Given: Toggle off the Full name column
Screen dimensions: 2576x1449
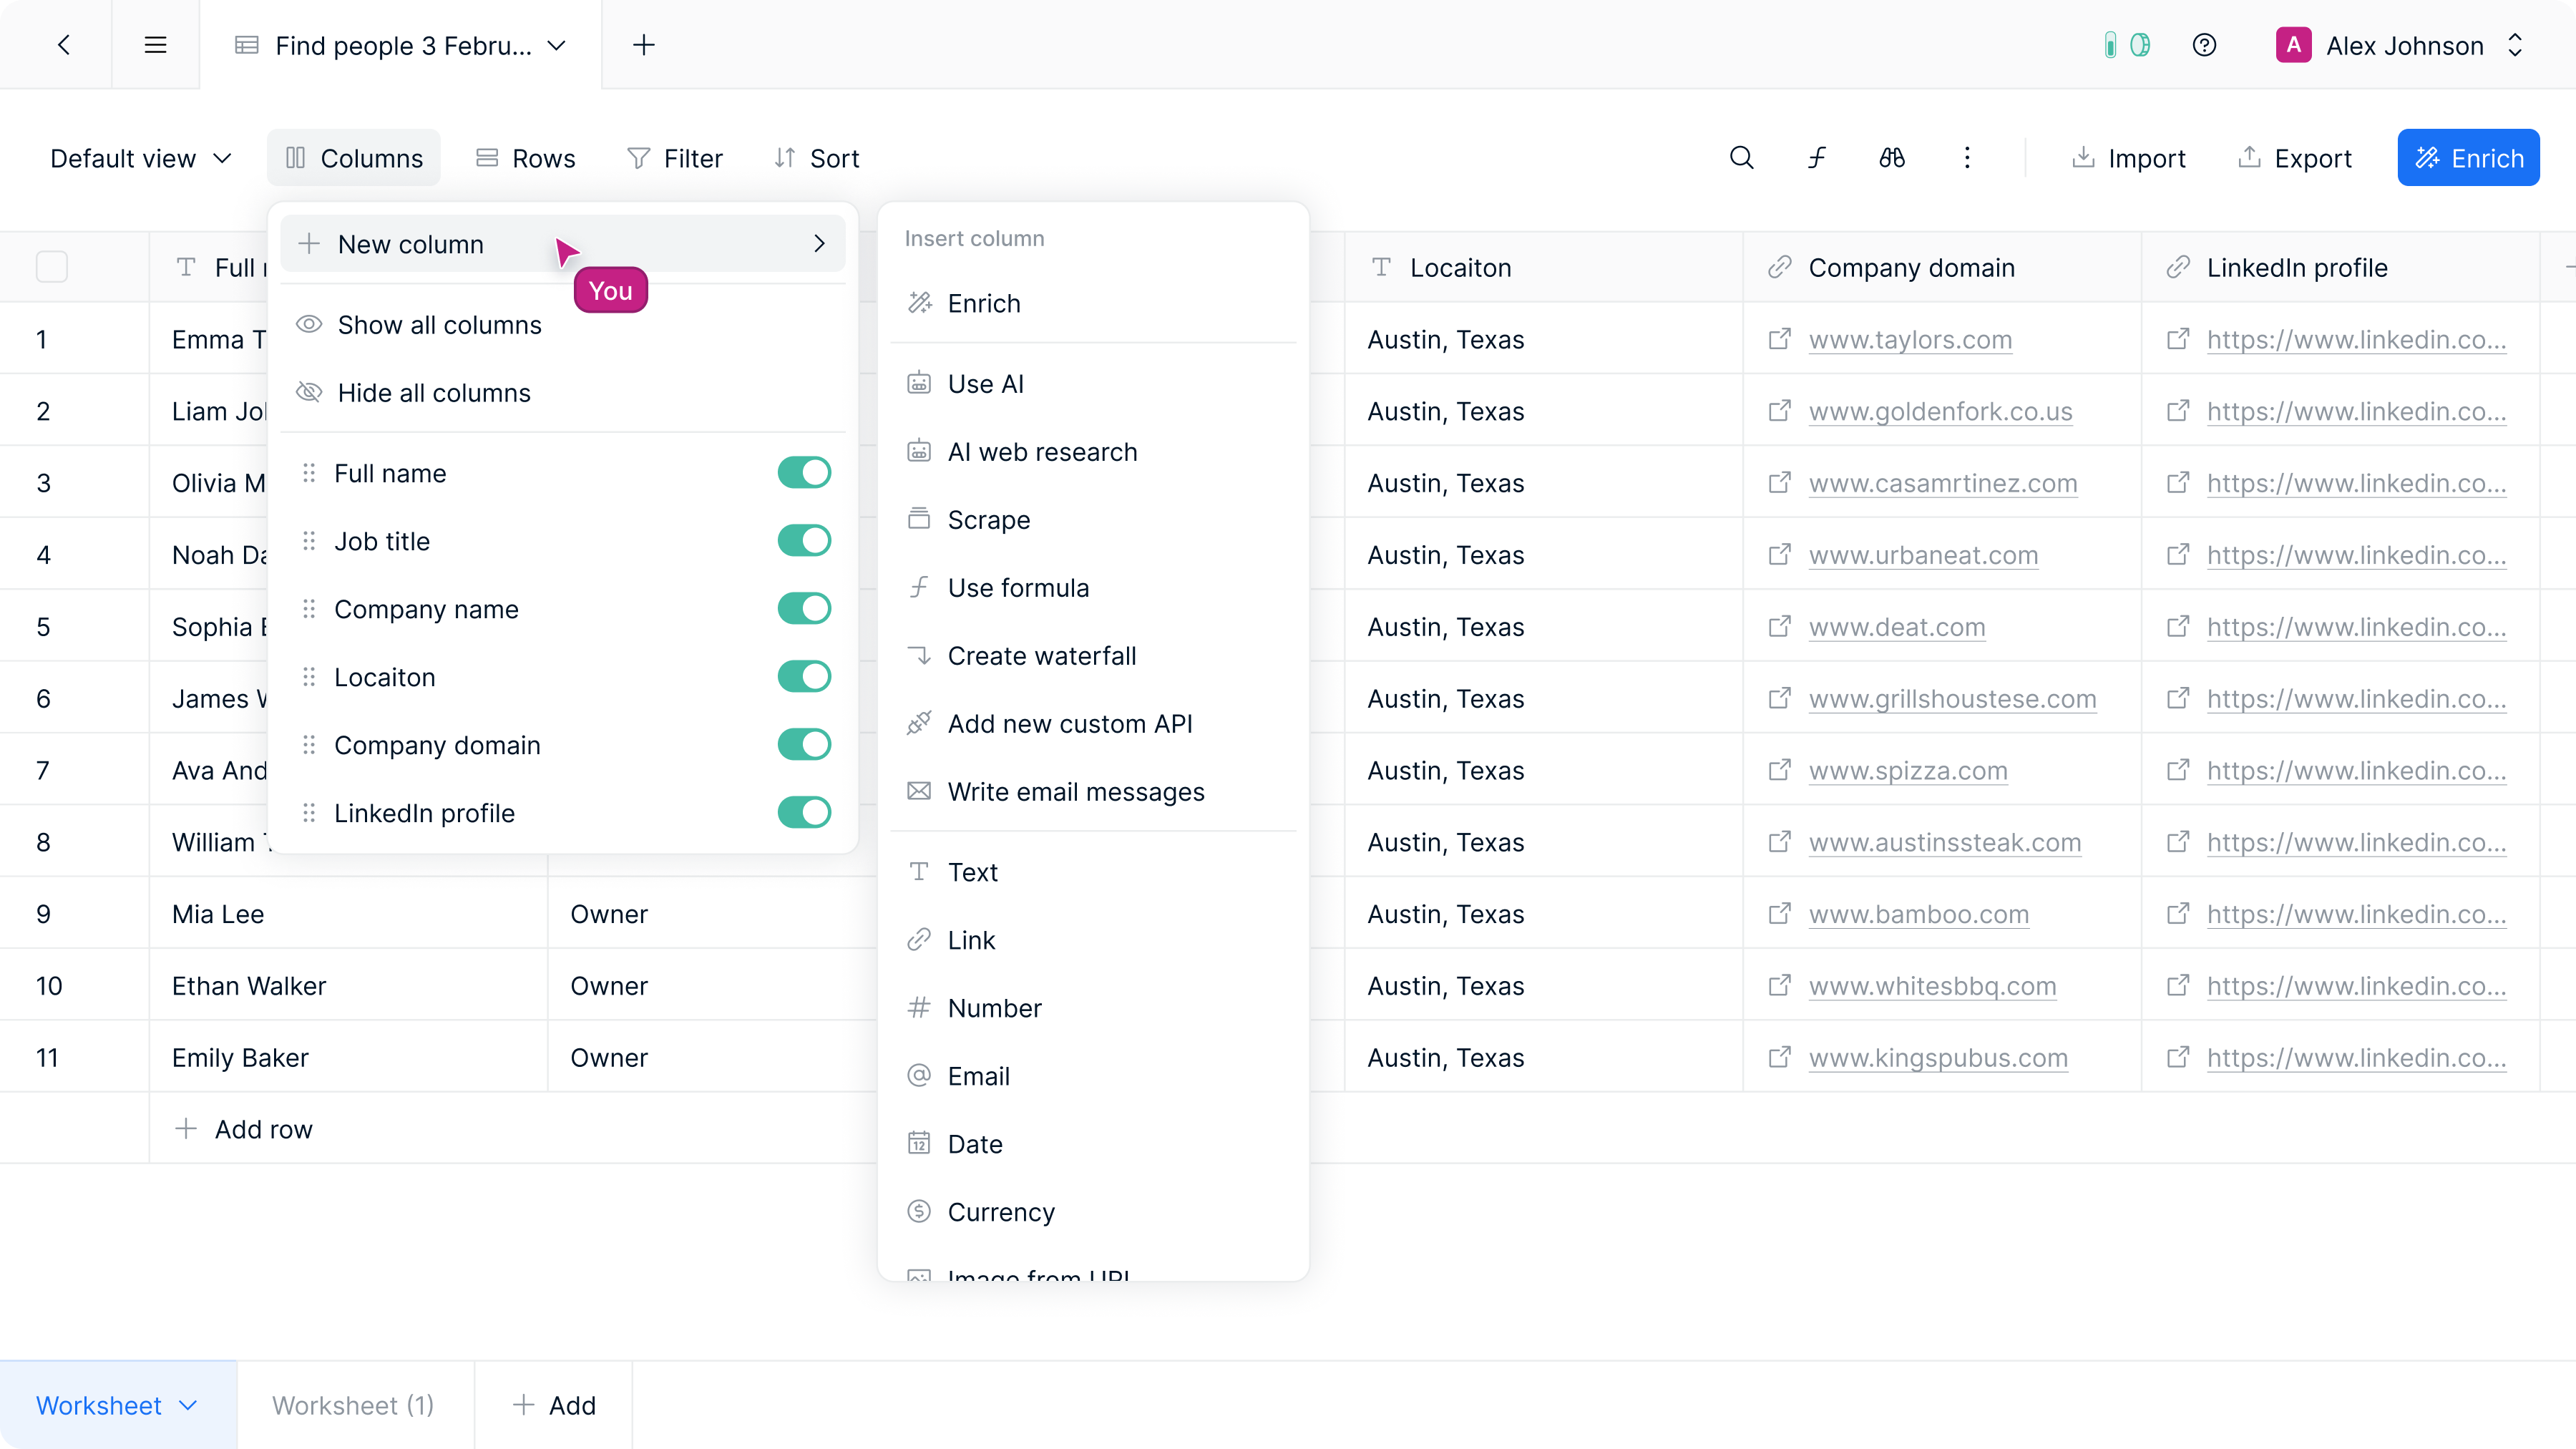Looking at the screenshot, I should point(804,473).
